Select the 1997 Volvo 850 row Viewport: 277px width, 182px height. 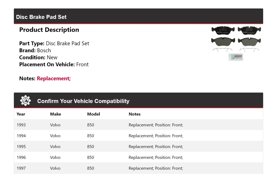tap(138, 168)
